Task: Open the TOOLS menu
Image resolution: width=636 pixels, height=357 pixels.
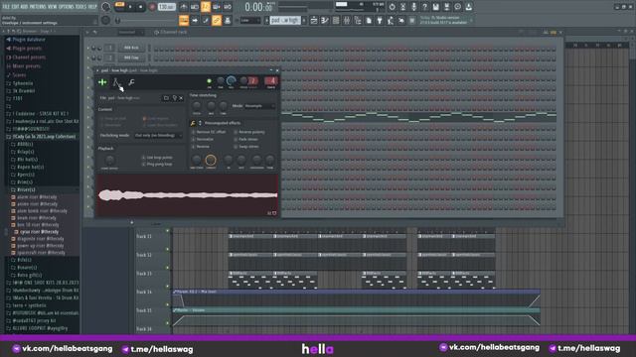Action: pos(81,7)
